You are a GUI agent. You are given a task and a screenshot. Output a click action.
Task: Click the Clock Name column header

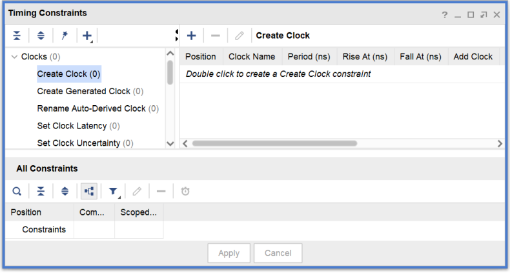coord(252,57)
